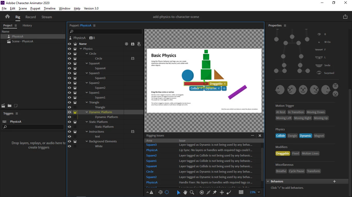This screenshot has height=197, width=352.
Task: Collapse the Static Platform group
Action: click(87, 122)
